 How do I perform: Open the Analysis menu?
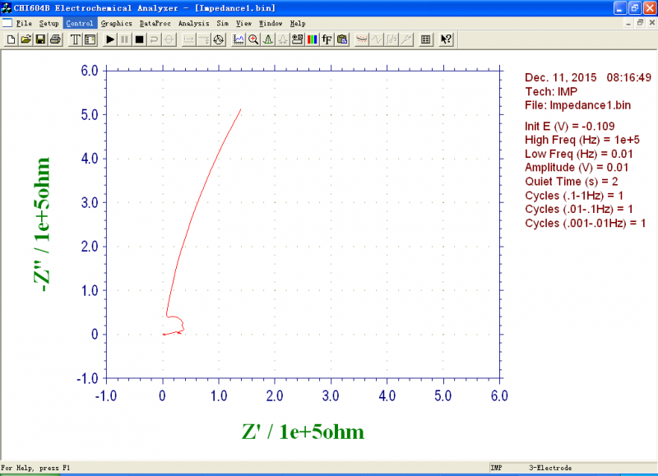194,24
